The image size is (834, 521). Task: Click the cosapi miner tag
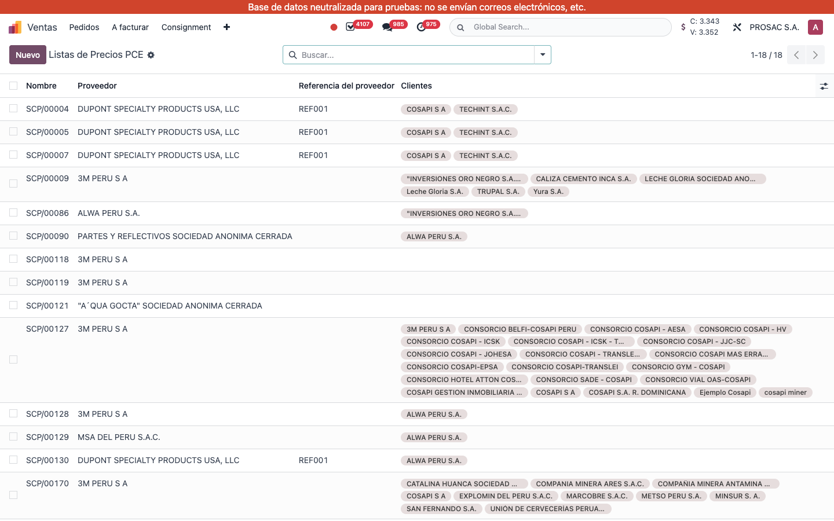785,392
